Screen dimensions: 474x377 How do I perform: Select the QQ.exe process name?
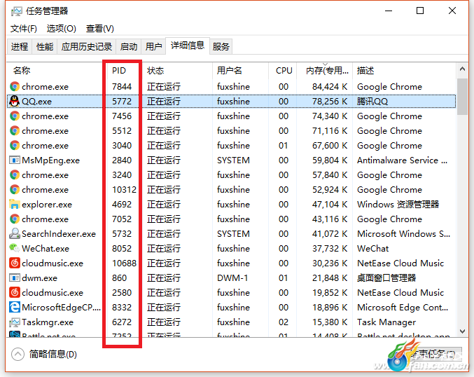(x=36, y=102)
